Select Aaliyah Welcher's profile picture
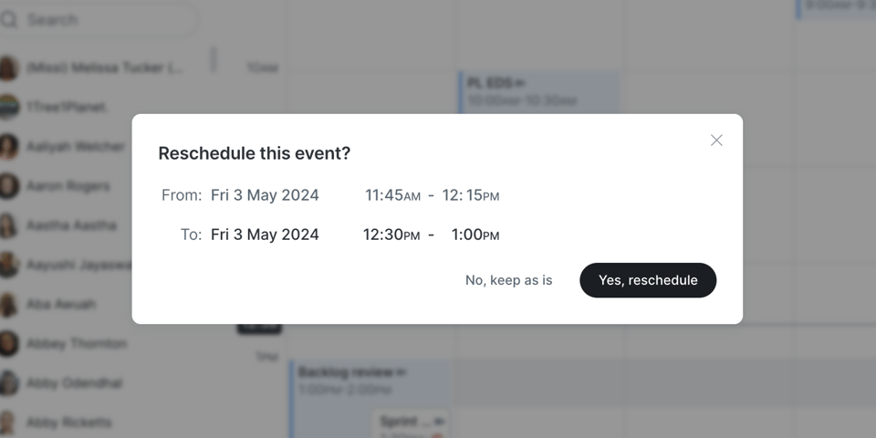The width and height of the screenshot is (876, 438). pyautogui.click(x=8, y=147)
